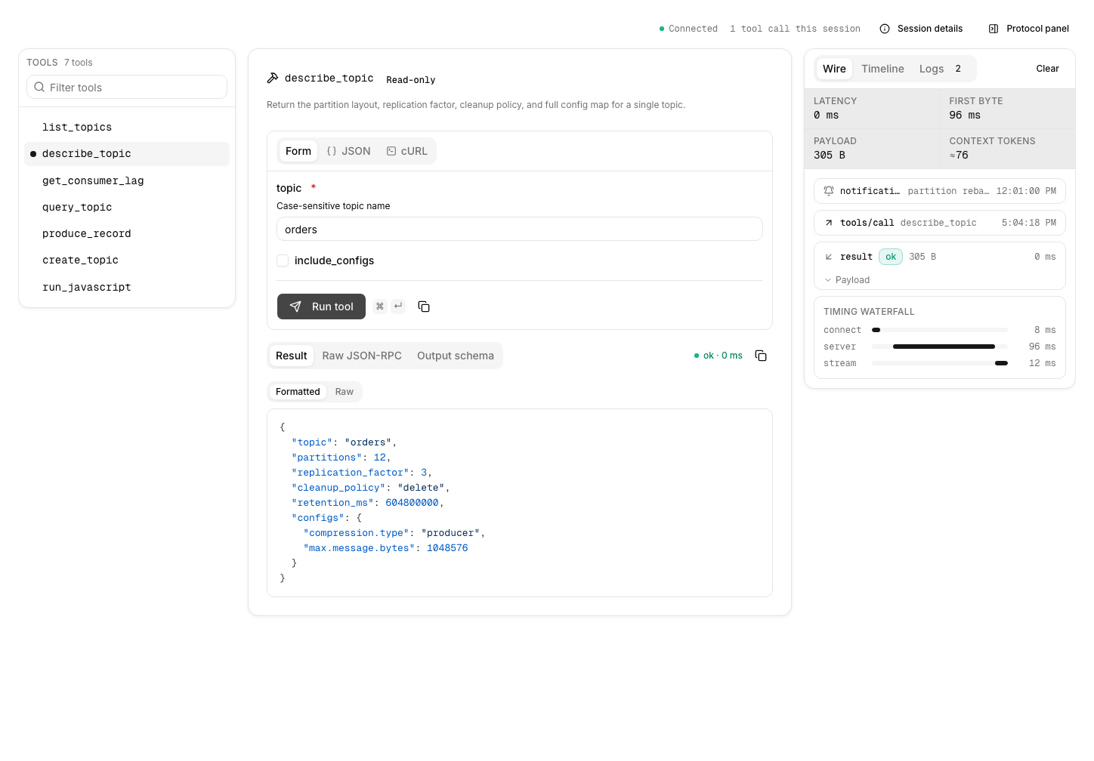Select the Wire tab
Screen dimensions: 1094x761
click(834, 69)
